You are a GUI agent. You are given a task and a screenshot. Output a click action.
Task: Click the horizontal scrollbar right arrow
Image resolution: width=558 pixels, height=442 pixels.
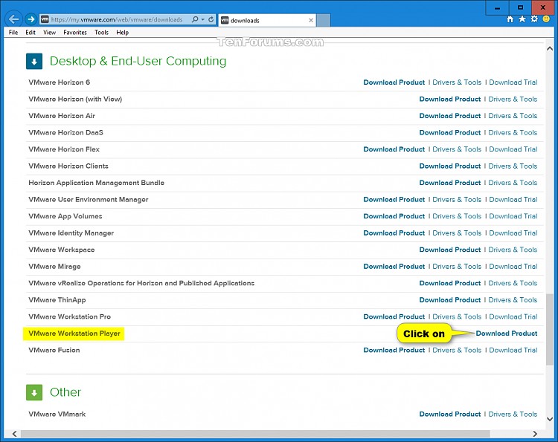point(535,434)
